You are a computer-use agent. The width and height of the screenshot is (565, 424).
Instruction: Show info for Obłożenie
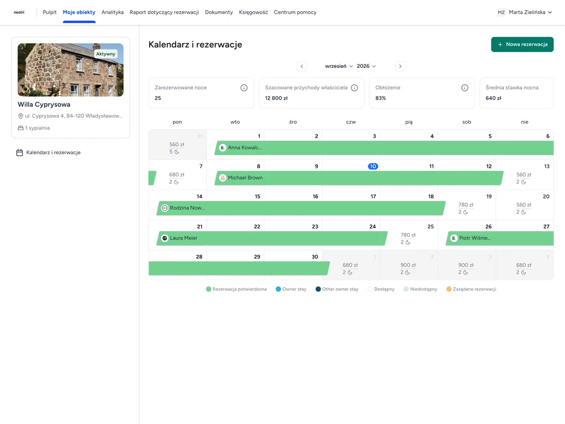click(464, 88)
